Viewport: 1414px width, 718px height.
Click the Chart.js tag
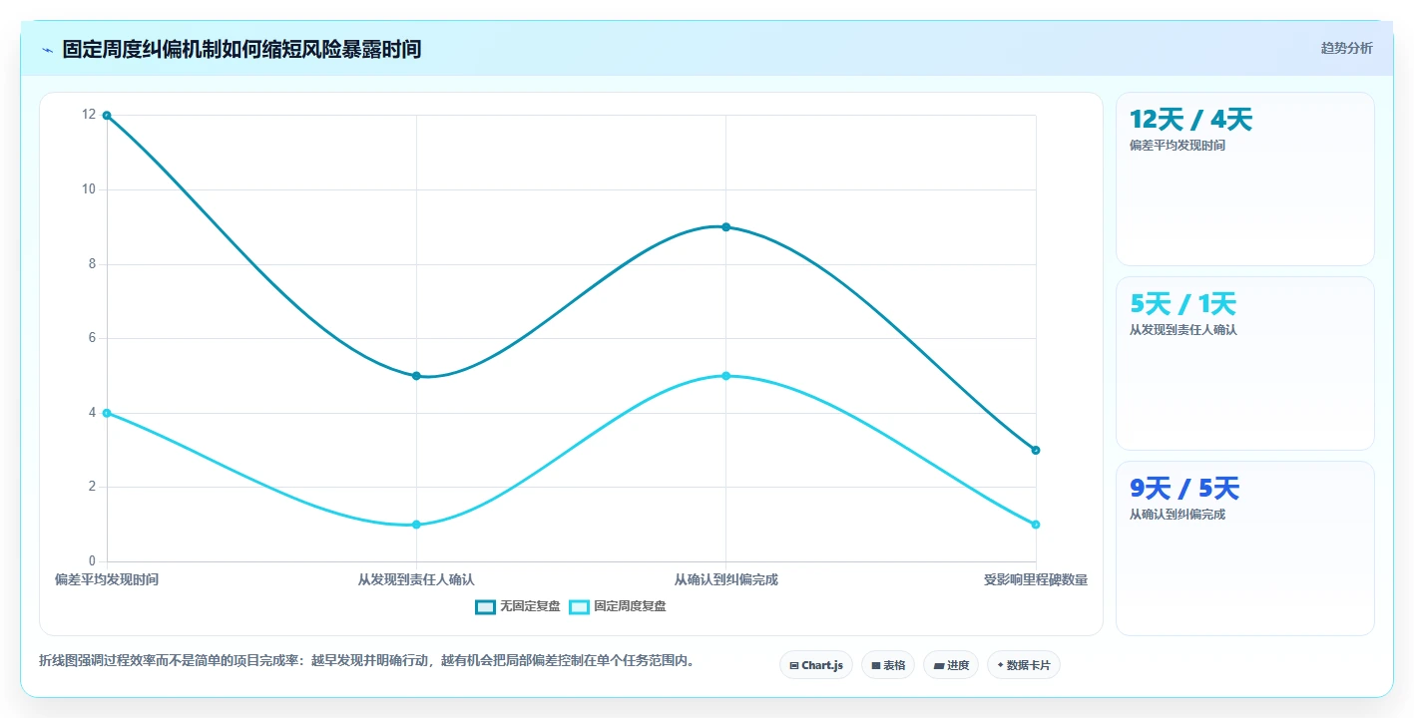(x=815, y=665)
